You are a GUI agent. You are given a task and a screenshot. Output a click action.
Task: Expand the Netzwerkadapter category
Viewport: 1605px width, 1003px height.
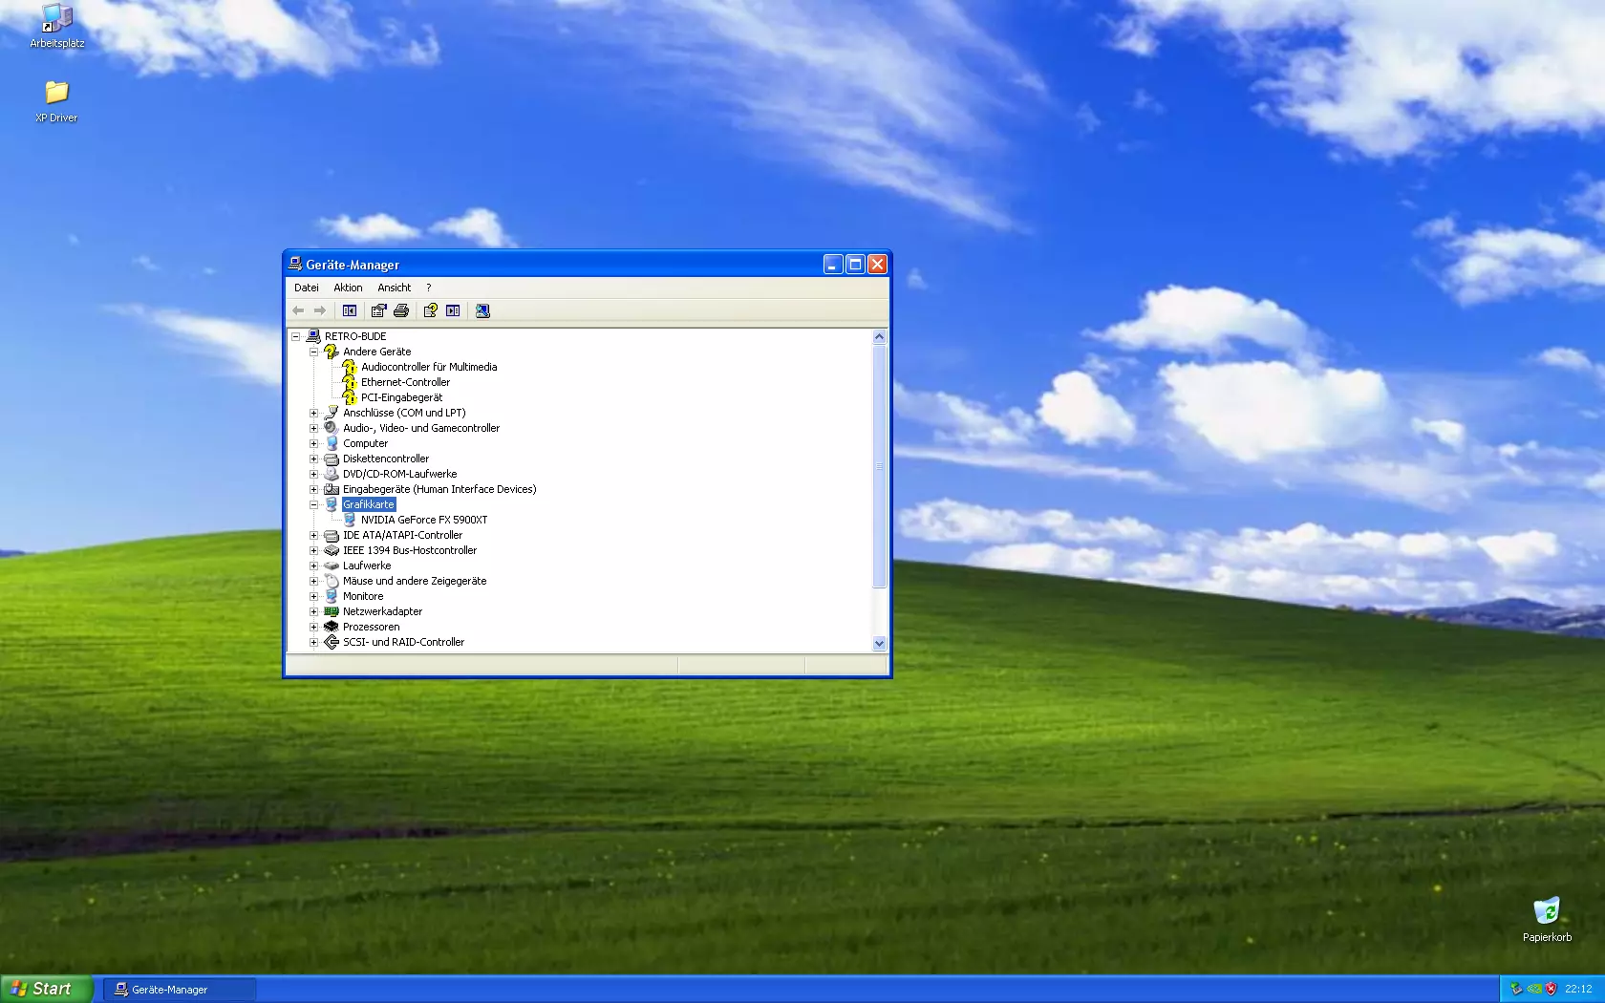coord(313,611)
